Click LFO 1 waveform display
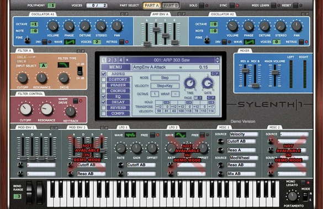Viewport: 323px width, 209px height. 130,135
